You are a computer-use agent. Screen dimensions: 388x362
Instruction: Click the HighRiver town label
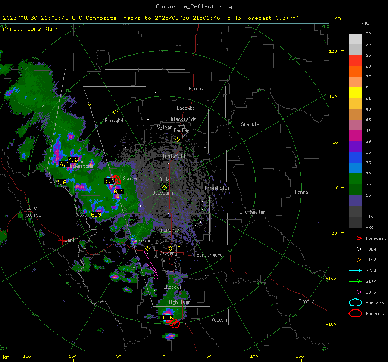tap(179, 302)
